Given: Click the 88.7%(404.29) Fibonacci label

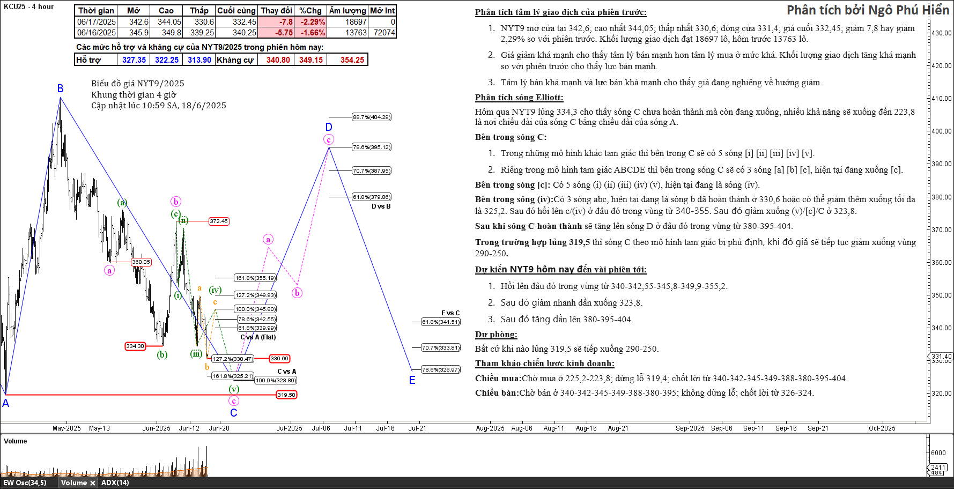Looking at the screenshot, I should [371, 117].
